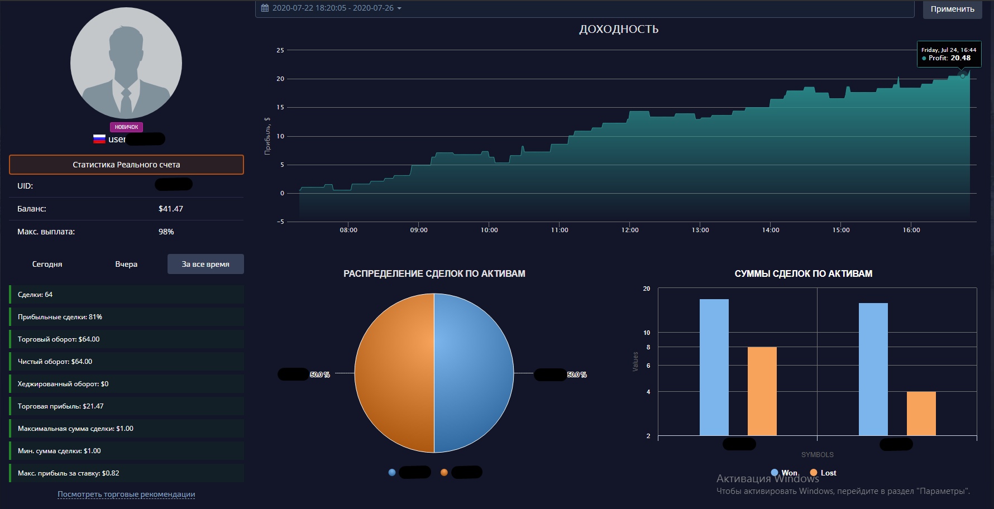994x509 pixels.
Task: Click the Торговая прибыль: $21.47 row
Action: [127, 406]
